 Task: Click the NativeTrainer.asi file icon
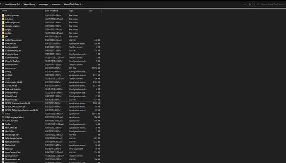point(3,142)
